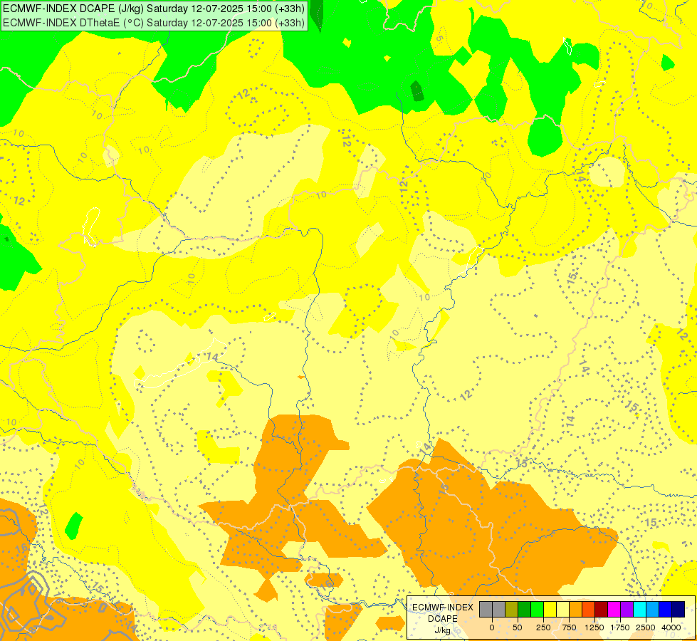This screenshot has height=641, width=697.
Task: Click the ECMWF-INDEX label in the legend
Action: pos(443,608)
